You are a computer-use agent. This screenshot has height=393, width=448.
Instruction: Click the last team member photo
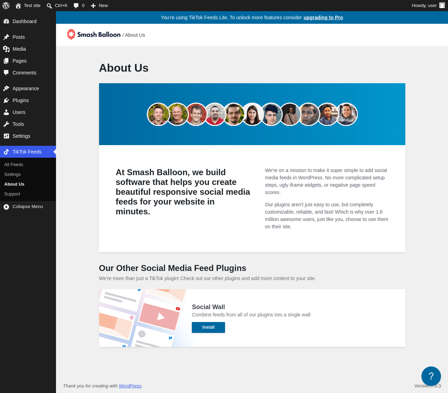[346, 114]
